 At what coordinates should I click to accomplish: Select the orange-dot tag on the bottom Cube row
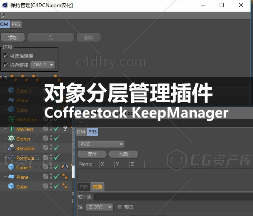(65, 186)
